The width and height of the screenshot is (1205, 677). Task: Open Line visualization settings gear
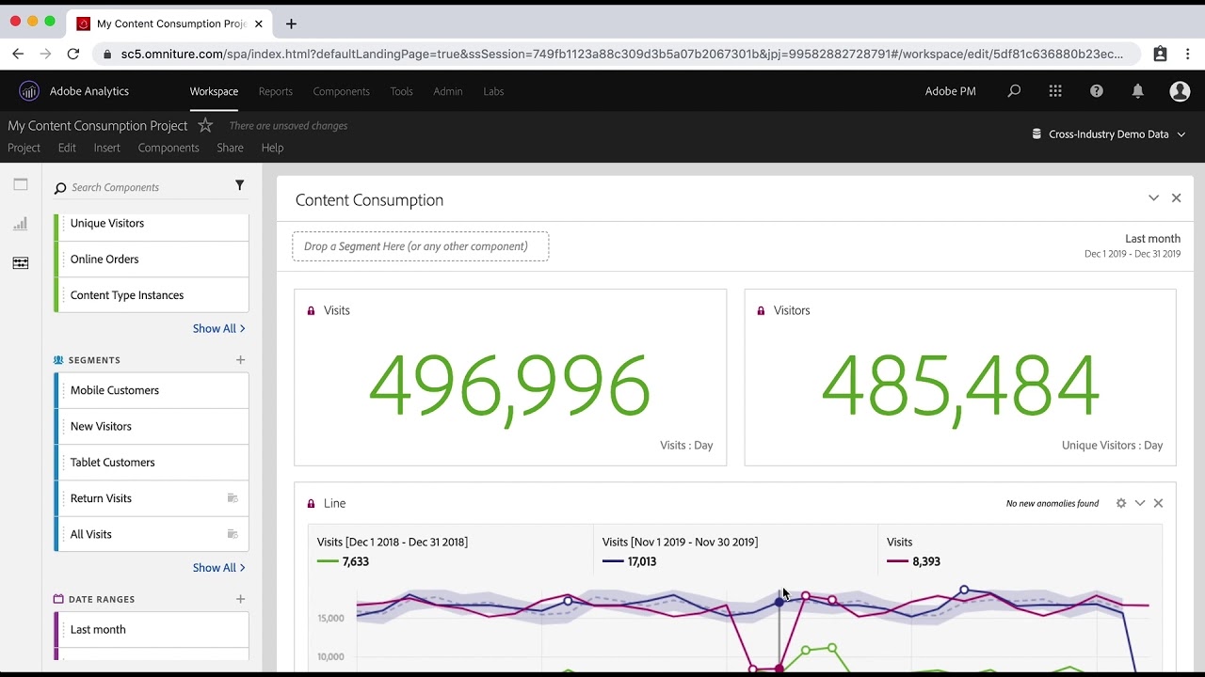click(x=1121, y=503)
